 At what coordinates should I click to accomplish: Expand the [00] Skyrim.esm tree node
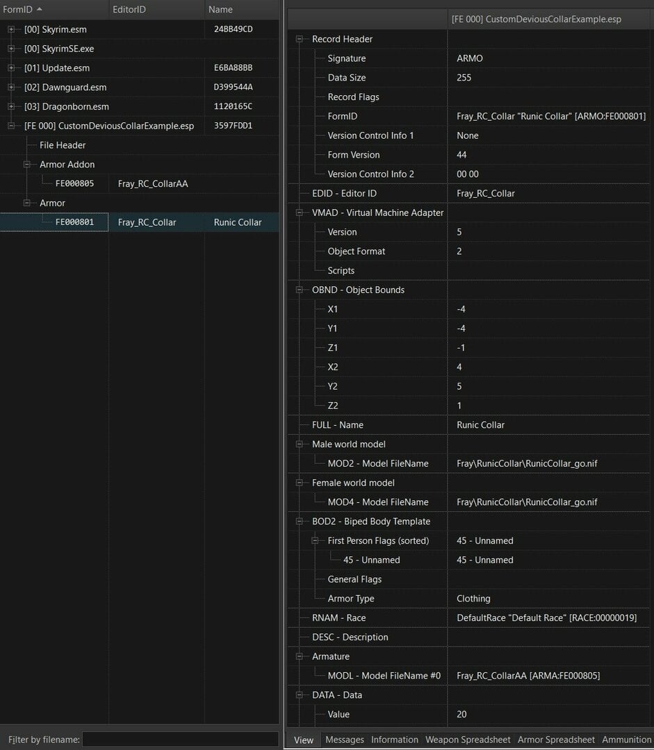pos(11,29)
